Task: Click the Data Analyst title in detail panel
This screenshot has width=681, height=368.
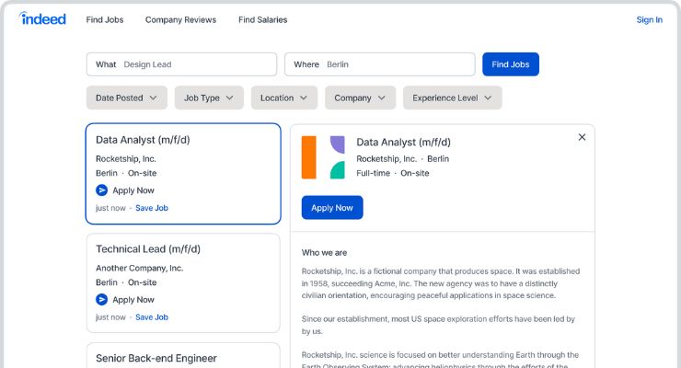Action: pyautogui.click(x=403, y=142)
